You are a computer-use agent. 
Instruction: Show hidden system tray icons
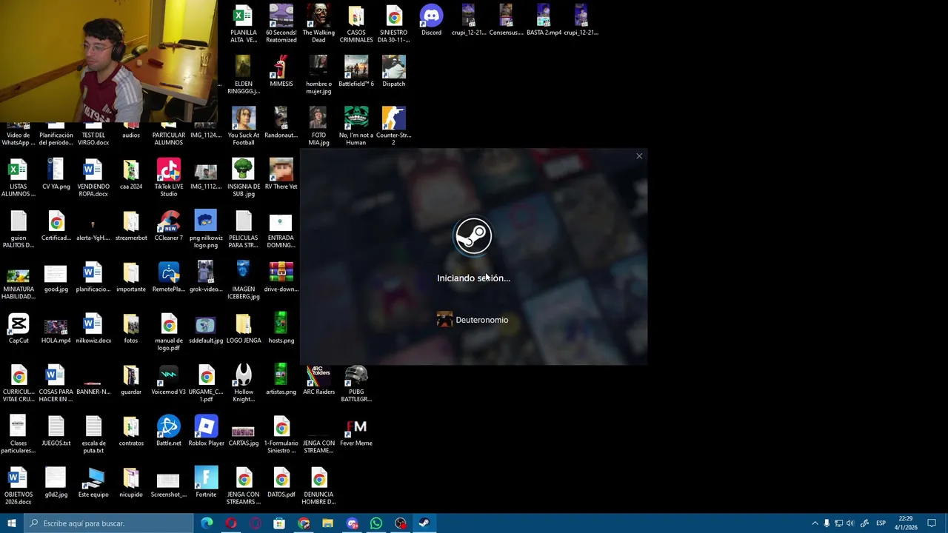click(815, 523)
